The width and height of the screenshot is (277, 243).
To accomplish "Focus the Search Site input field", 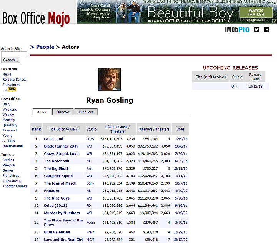I will (x=14, y=54).
